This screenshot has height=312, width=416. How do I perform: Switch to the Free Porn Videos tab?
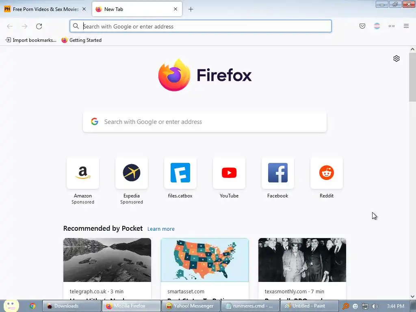click(x=45, y=9)
